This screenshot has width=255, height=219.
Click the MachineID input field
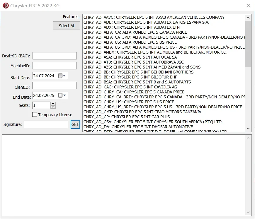(x=55, y=66)
